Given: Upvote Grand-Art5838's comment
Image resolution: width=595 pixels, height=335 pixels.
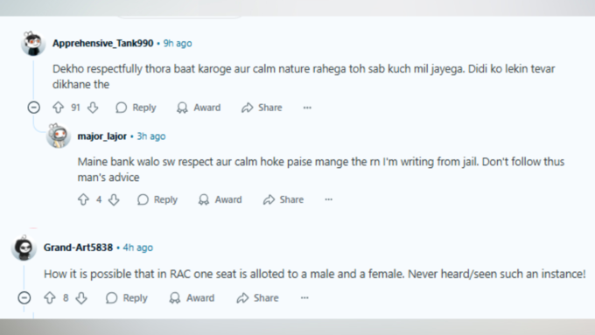Looking at the screenshot, I should pyautogui.click(x=50, y=297).
